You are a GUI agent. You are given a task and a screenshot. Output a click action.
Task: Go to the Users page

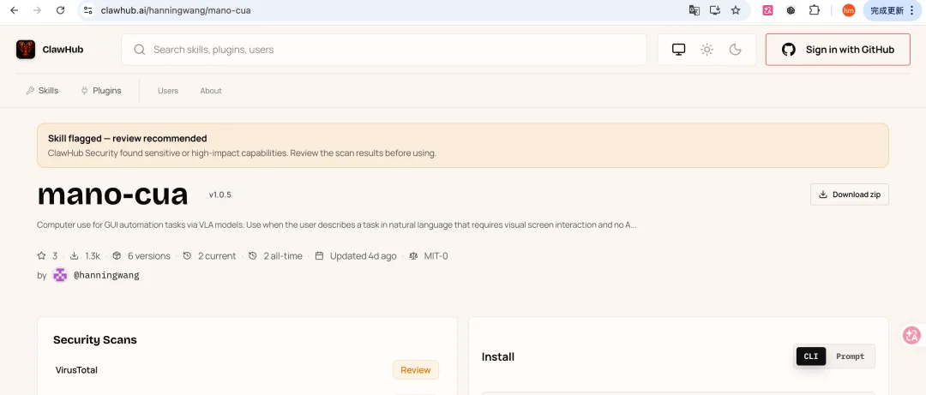tap(168, 91)
